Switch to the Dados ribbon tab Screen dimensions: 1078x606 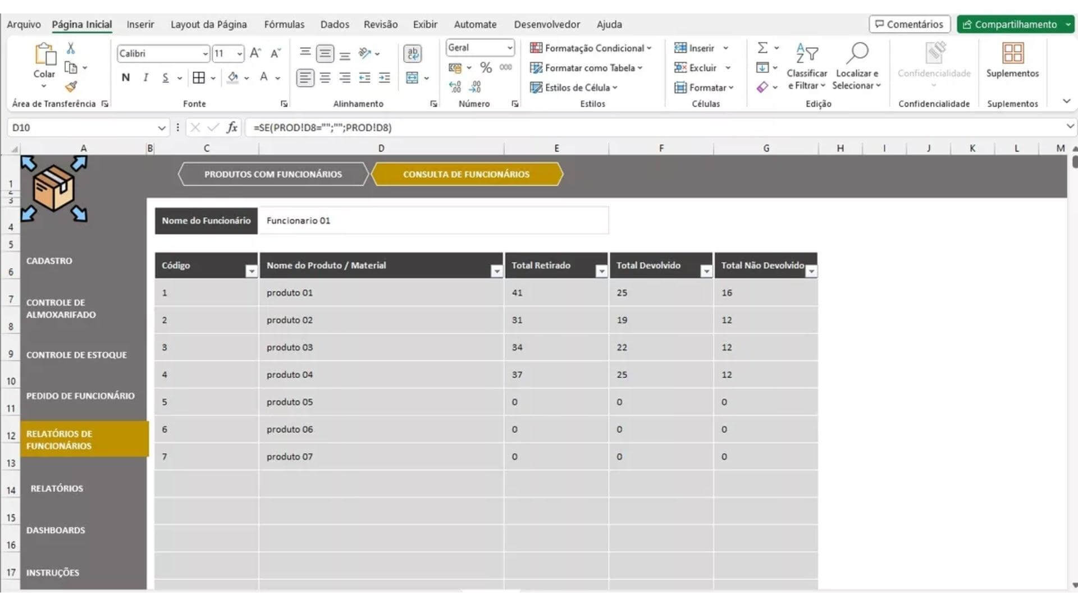pos(335,25)
